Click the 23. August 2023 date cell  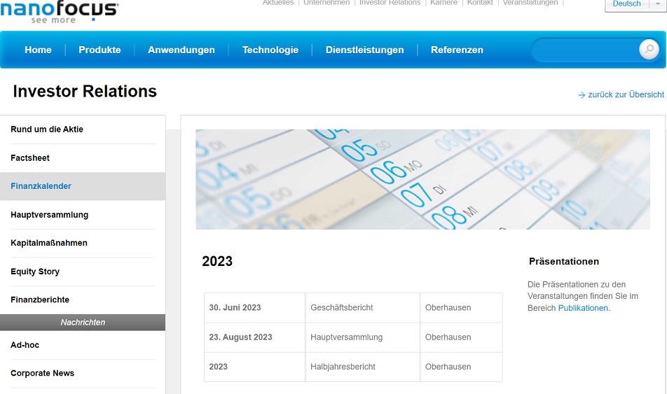click(255, 337)
